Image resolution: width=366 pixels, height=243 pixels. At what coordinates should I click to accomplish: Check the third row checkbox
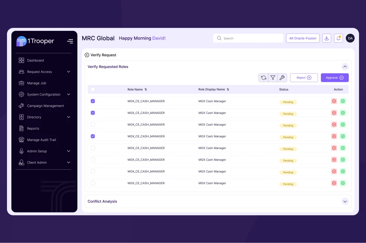pyautogui.click(x=93, y=124)
